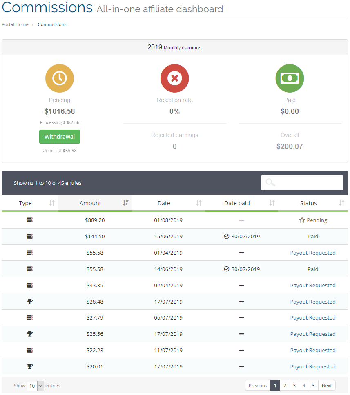Open the Portal Home breadcrumb link
350x395 pixels.
click(x=15, y=24)
